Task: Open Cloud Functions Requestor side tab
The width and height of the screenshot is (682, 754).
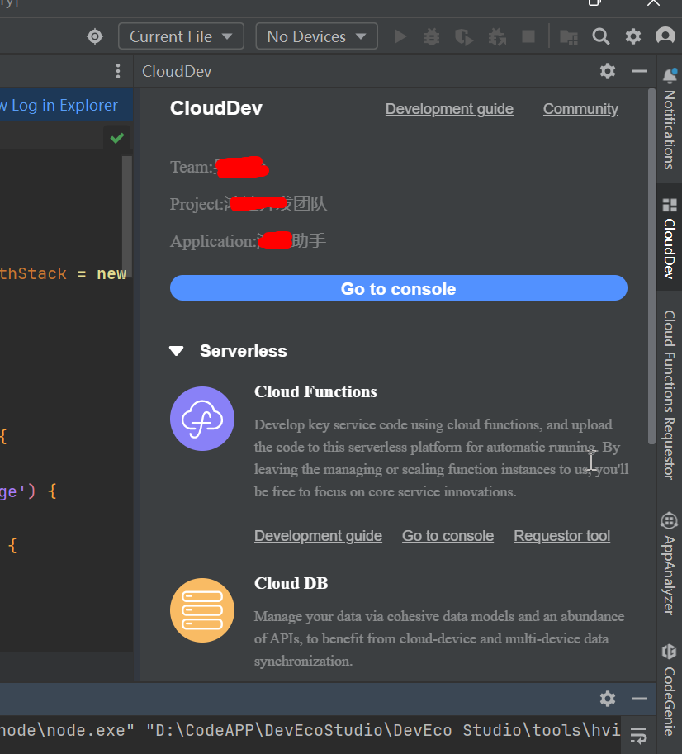Action: [669, 394]
